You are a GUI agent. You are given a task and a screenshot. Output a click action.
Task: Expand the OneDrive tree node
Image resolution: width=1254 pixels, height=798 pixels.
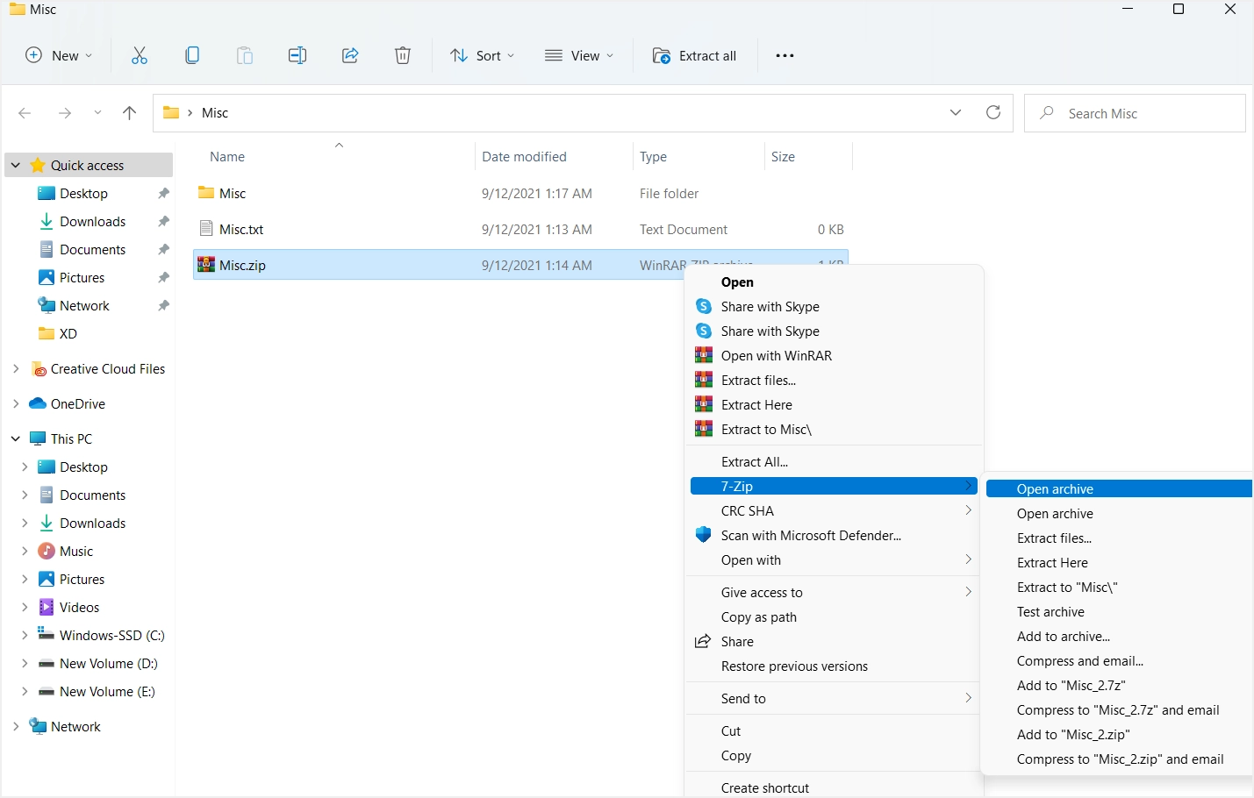(16, 404)
